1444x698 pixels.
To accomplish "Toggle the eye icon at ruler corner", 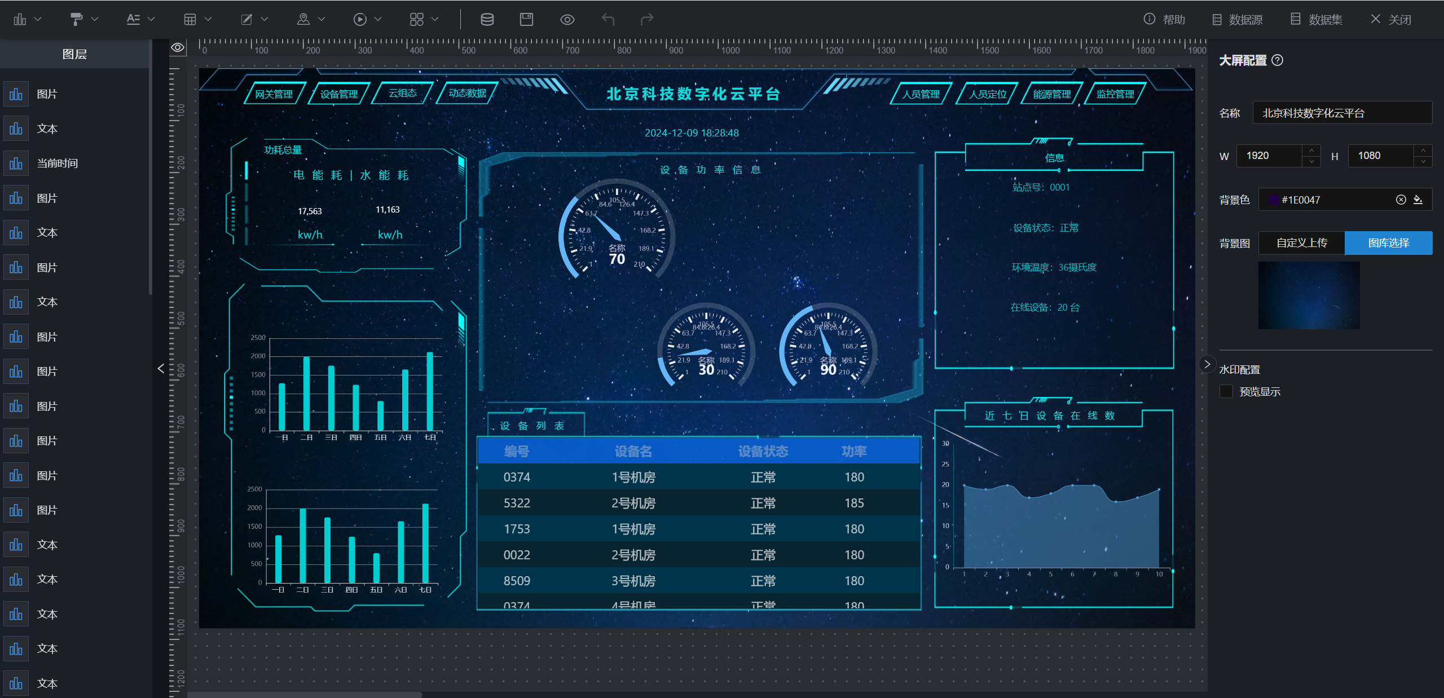I will click(178, 47).
